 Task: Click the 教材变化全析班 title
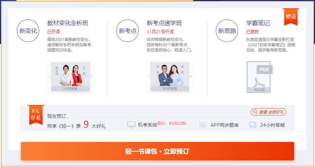[x=68, y=23]
